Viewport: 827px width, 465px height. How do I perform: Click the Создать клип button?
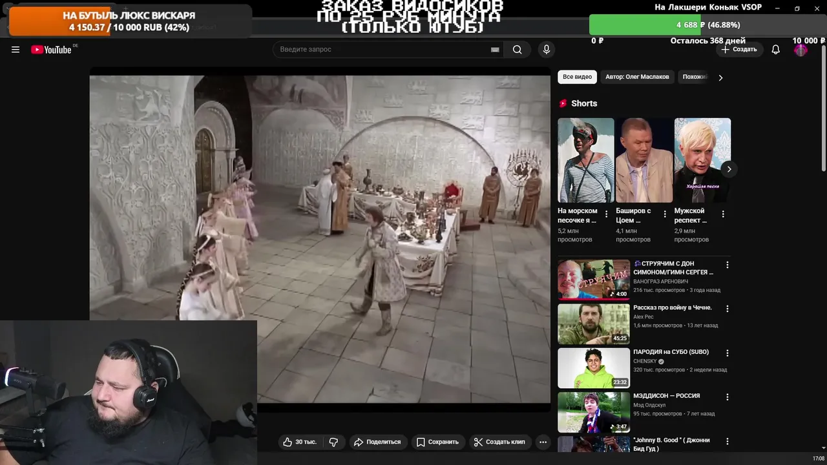coord(499,442)
